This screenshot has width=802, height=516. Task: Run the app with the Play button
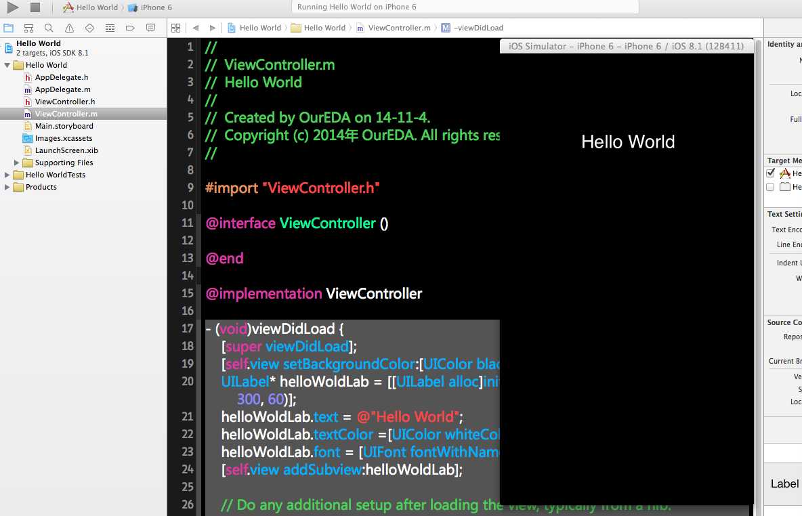click(13, 7)
